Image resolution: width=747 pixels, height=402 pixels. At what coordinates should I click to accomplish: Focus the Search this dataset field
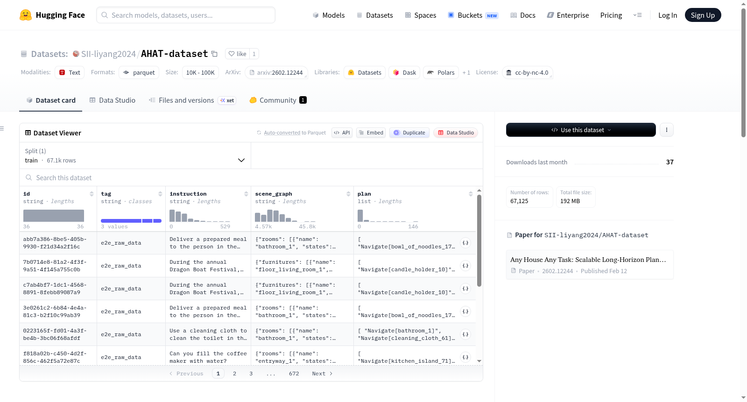point(251,178)
